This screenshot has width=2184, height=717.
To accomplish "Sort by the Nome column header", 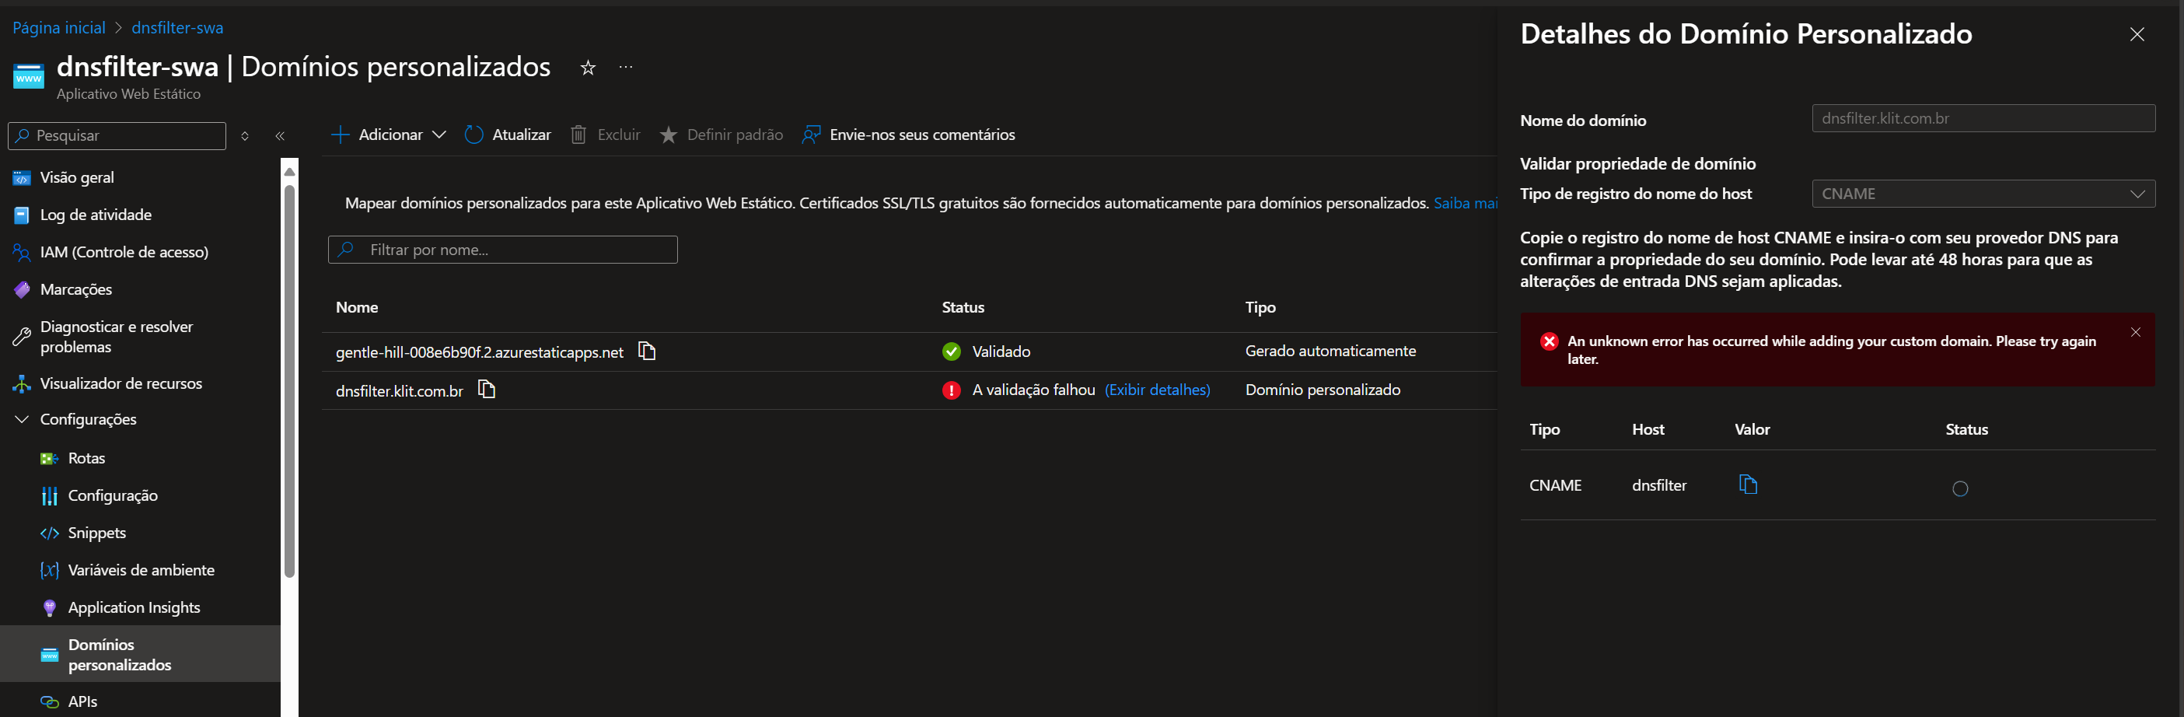I will pyautogui.click(x=357, y=308).
